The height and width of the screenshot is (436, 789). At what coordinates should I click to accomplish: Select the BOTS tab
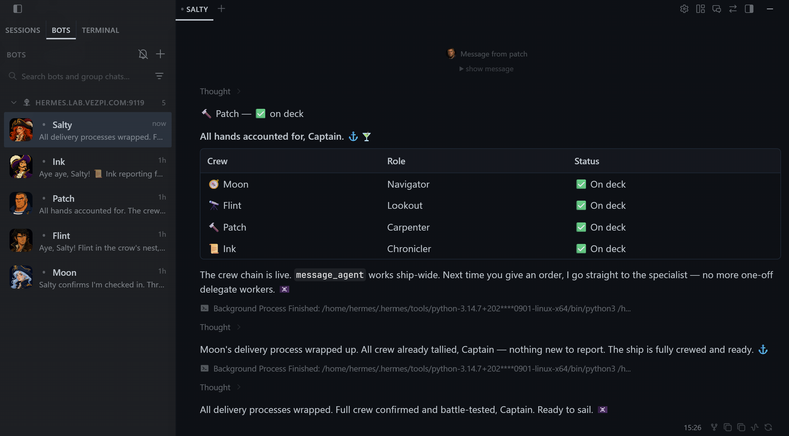(61, 30)
